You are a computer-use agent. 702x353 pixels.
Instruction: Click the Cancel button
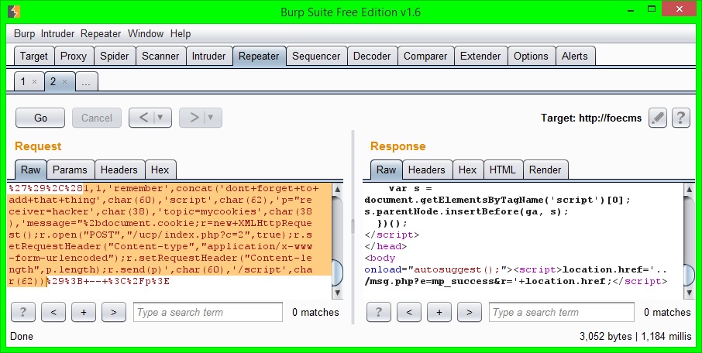point(97,118)
